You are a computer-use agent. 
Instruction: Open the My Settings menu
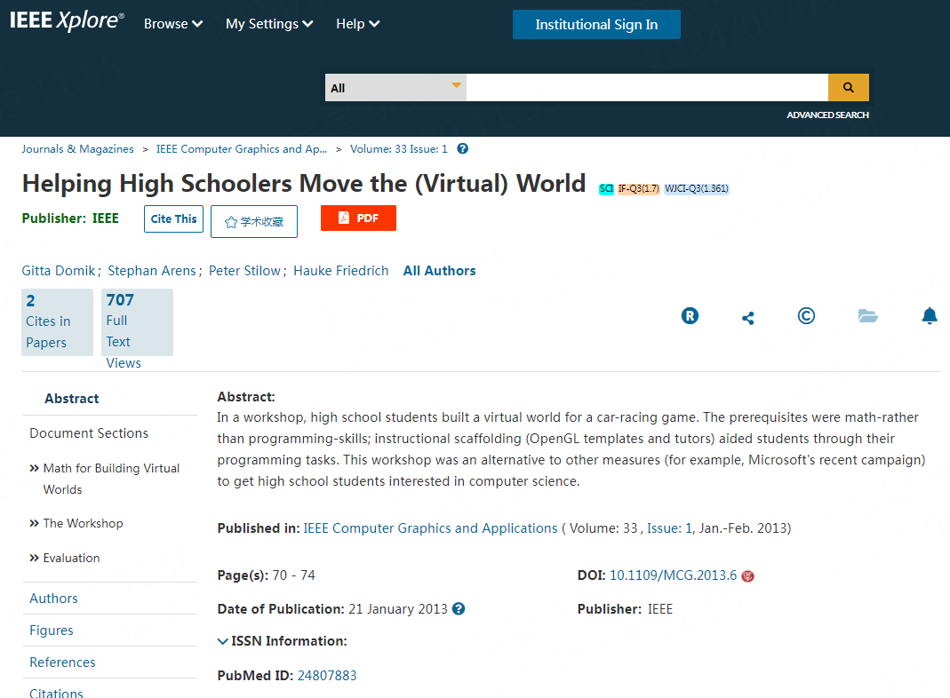click(x=269, y=24)
